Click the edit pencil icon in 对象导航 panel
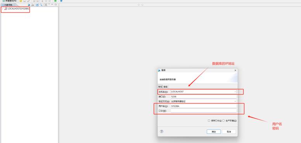The image size is (301, 143). coord(38,5)
